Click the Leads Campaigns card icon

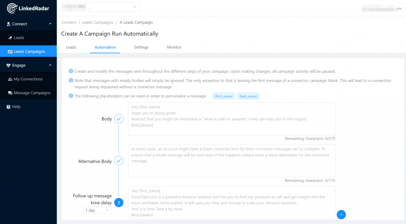(x=10, y=52)
